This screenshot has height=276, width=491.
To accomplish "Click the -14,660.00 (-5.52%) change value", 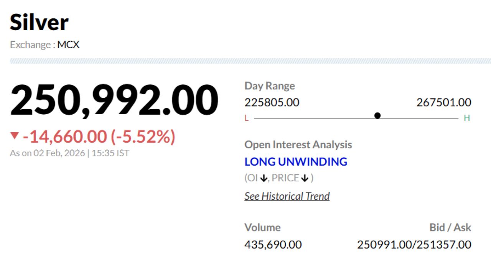I will pyautogui.click(x=99, y=136).
